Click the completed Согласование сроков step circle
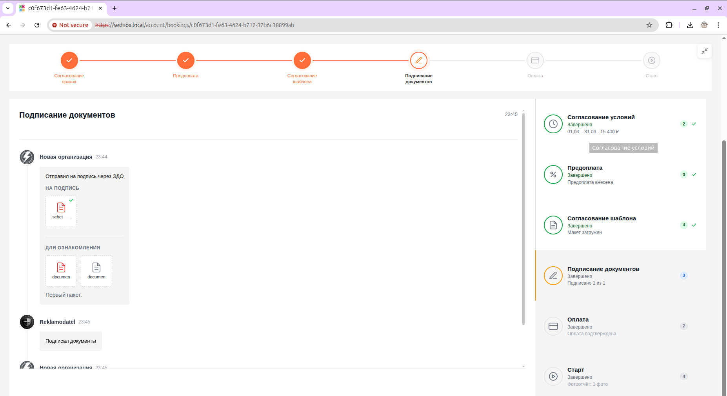 [x=69, y=60]
